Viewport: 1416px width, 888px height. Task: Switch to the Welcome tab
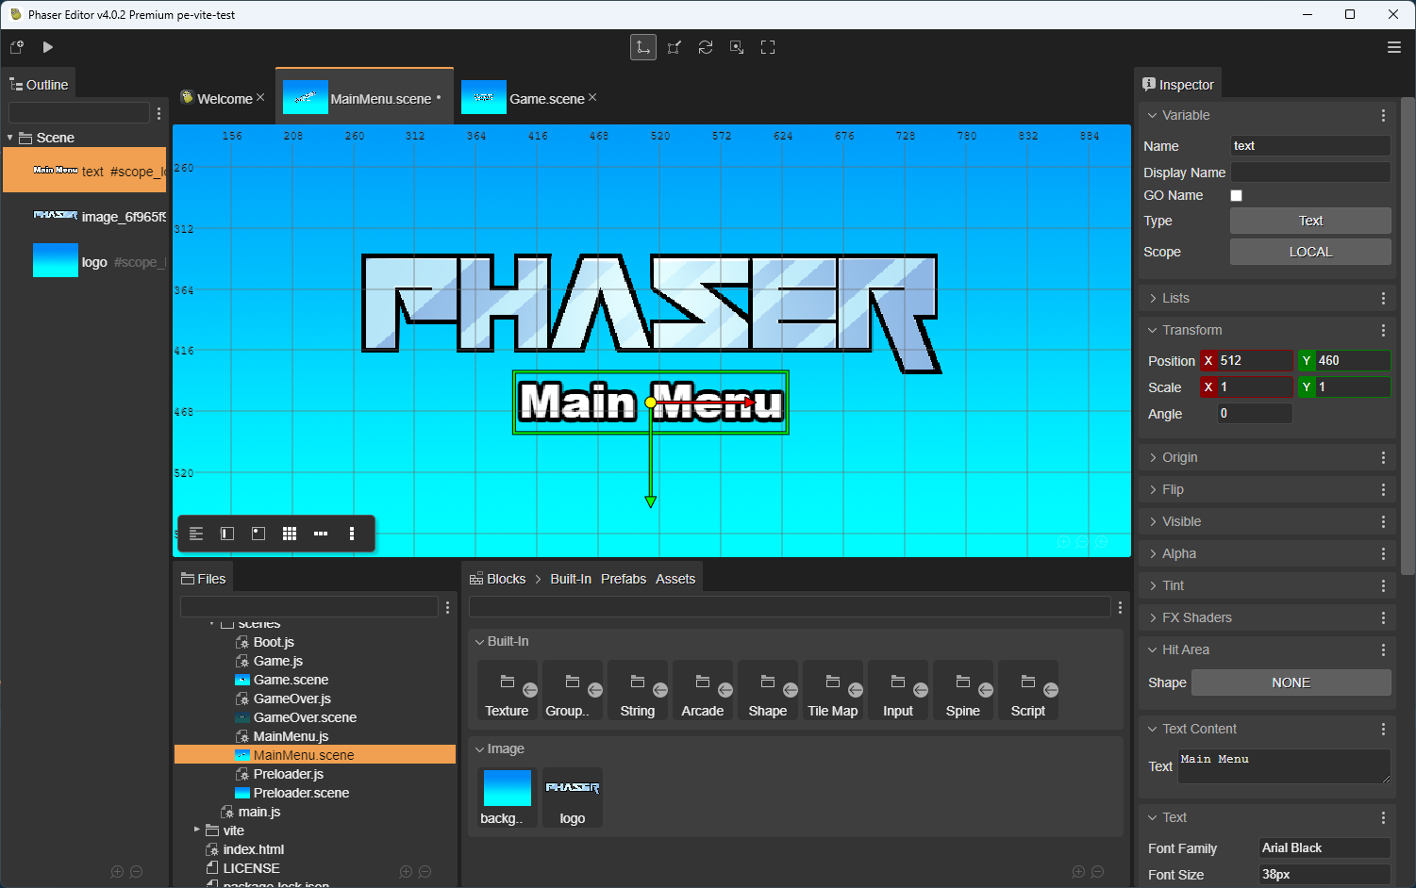[x=225, y=98]
